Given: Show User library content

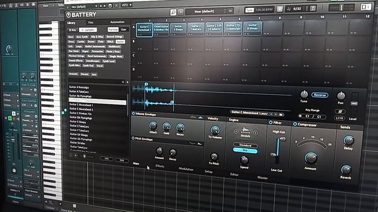Looking at the screenshot, I should click(x=123, y=29).
